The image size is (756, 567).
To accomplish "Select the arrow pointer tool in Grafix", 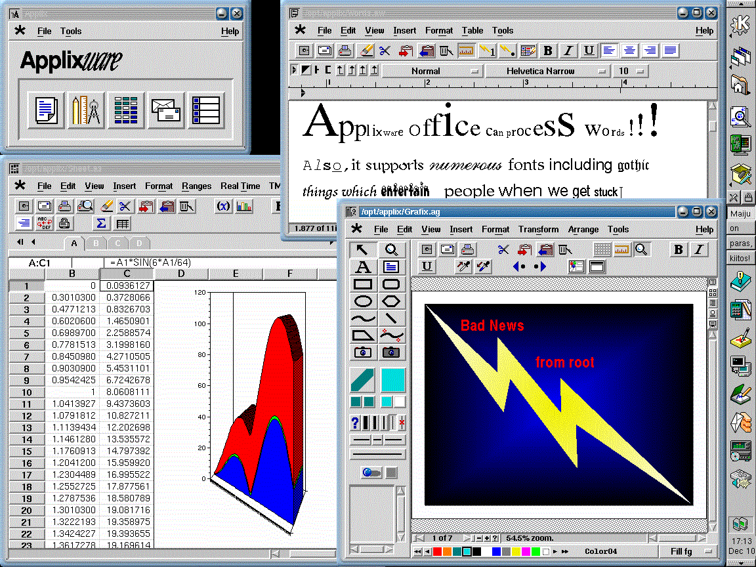I will (363, 249).
